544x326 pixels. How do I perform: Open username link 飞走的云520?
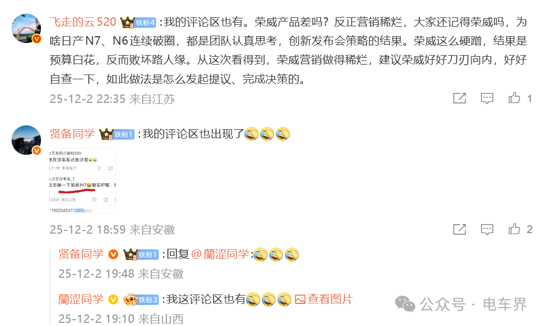point(83,22)
